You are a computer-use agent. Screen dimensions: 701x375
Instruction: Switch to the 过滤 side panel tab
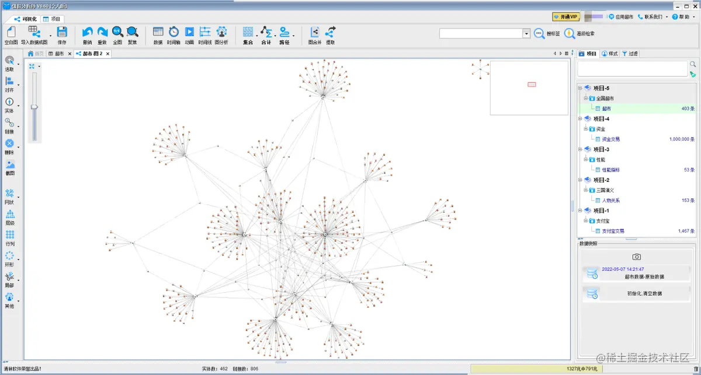click(630, 54)
